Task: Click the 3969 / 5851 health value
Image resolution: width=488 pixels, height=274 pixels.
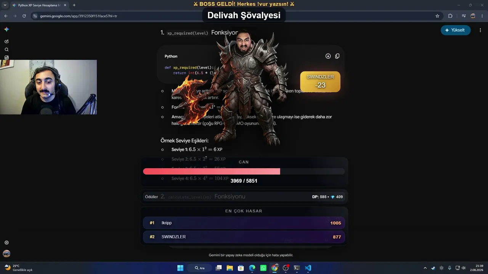Action: point(244,181)
